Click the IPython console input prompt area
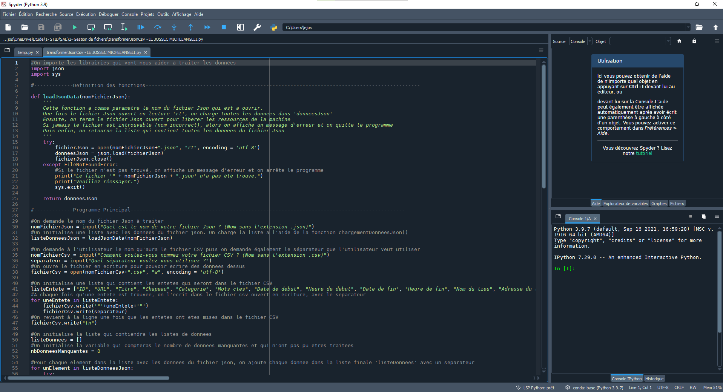This screenshot has width=723, height=392. 603,269
